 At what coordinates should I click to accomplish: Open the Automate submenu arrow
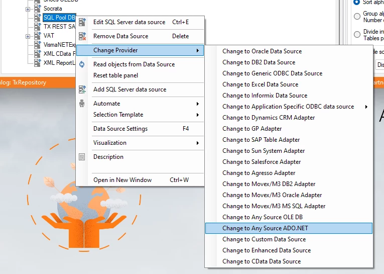pyautogui.click(x=198, y=104)
